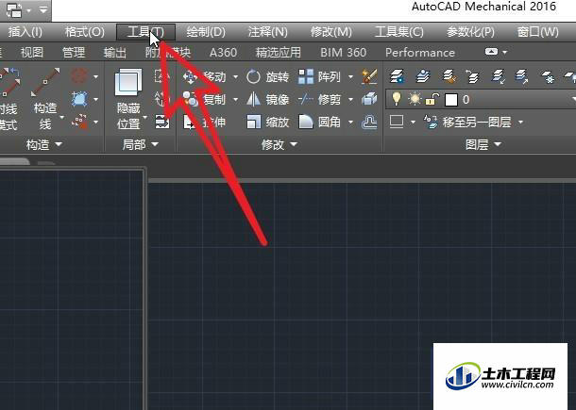This screenshot has height=410, width=576.
Task: Open dropdown beside red circle construction icon
Action: [x=96, y=76]
